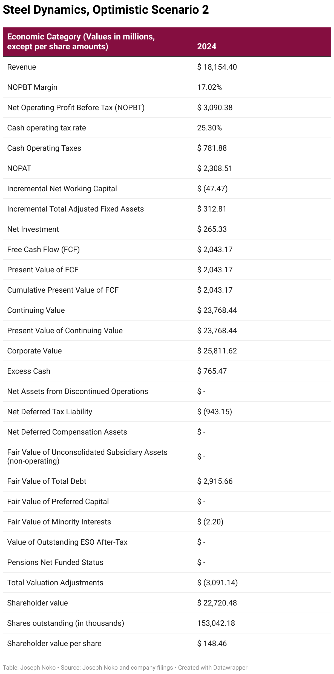This screenshot has height=674, width=334.
Task: Click the Shareholder value per share $ 148.46
Action: tap(212, 644)
